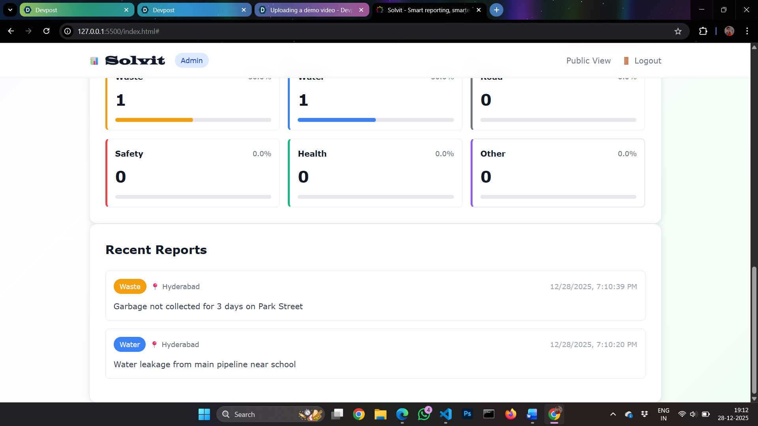The image size is (758, 426).
Task: Click the Water leakage report text
Action: 205,364
